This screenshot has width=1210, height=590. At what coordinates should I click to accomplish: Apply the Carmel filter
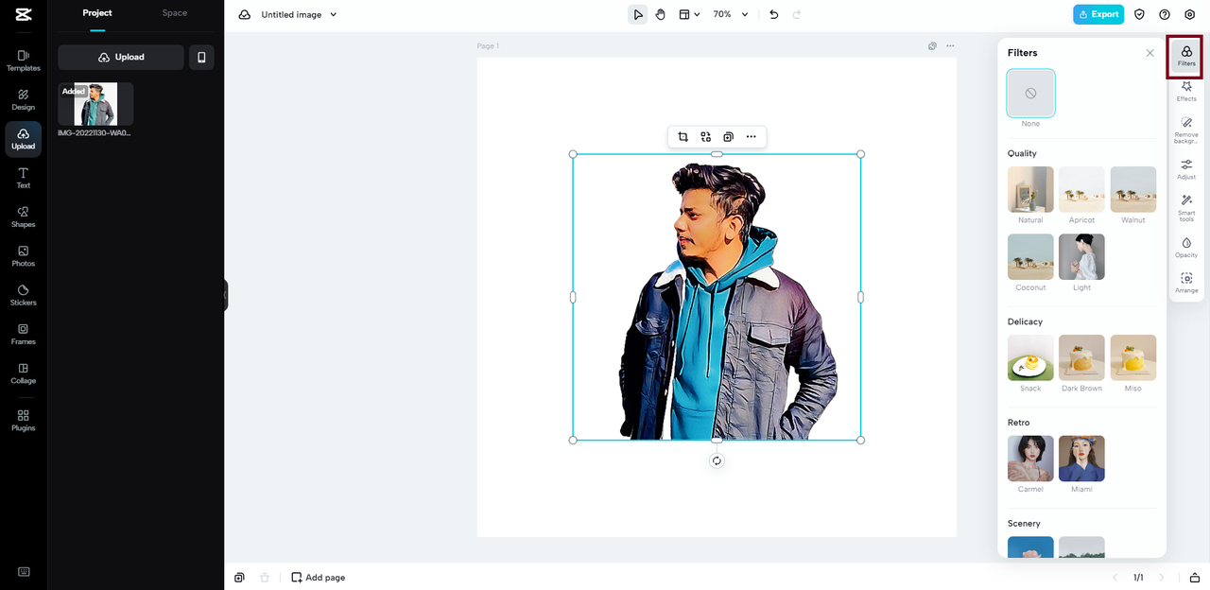1030,459
